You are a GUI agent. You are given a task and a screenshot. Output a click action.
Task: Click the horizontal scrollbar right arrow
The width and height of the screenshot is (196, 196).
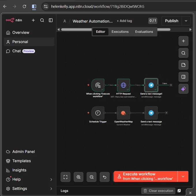190,29
